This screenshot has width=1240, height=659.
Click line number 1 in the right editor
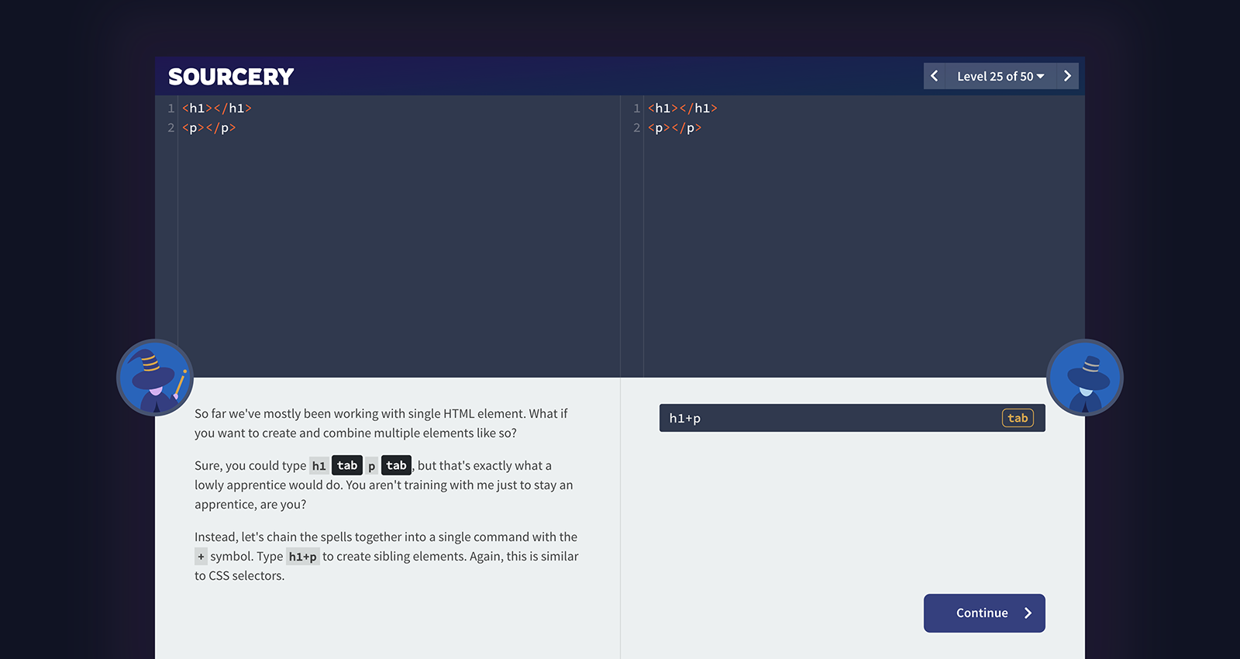pyautogui.click(x=637, y=109)
